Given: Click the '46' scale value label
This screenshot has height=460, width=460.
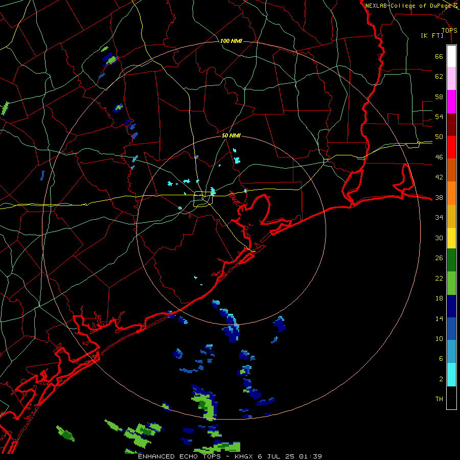Looking at the screenshot, I should tap(439, 157).
